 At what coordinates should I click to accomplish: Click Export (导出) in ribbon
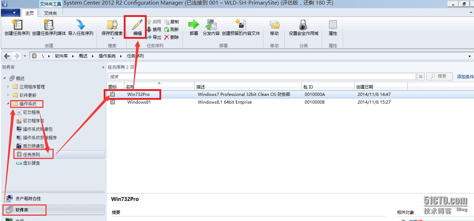[154, 37]
